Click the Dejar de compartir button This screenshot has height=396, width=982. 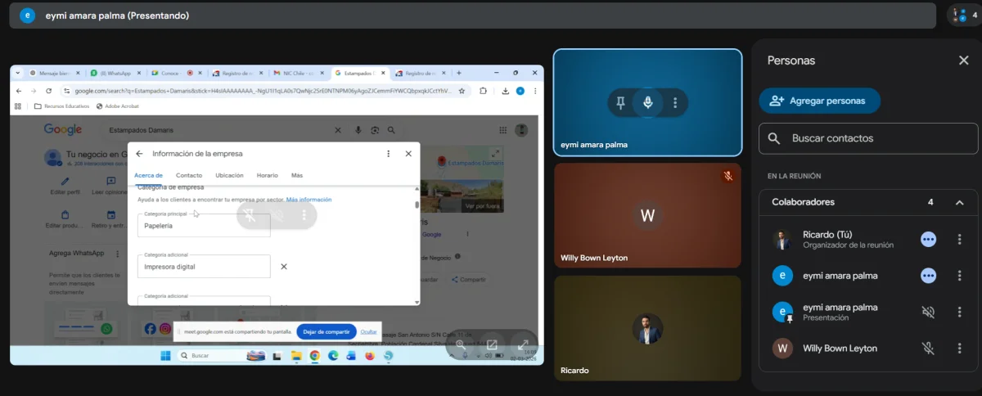click(326, 331)
